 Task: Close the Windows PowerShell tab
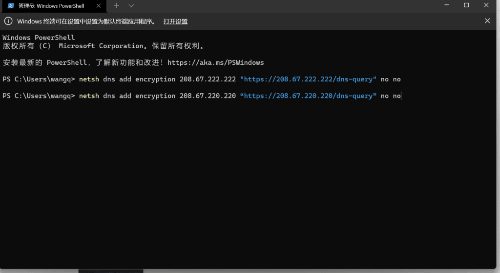(x=99, y=6)
